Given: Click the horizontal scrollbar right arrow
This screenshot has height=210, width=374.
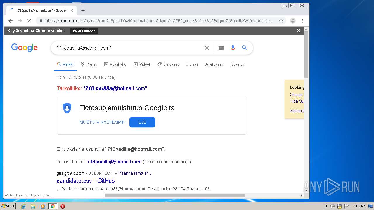Looking at the screenshot, I should (302, 195).
